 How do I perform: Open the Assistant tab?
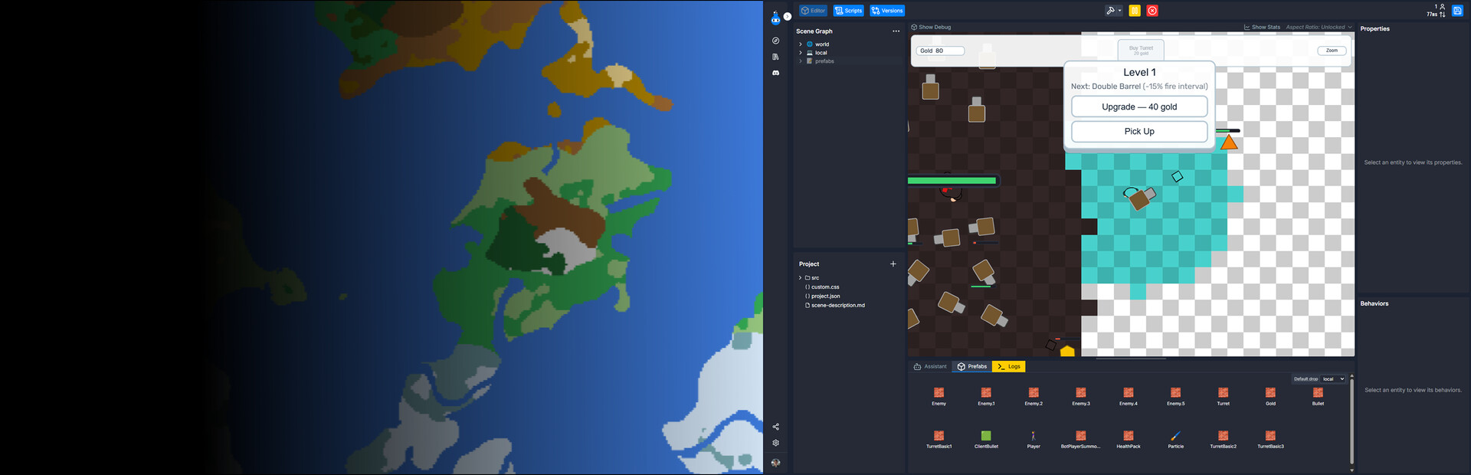[x=930, y=367]
